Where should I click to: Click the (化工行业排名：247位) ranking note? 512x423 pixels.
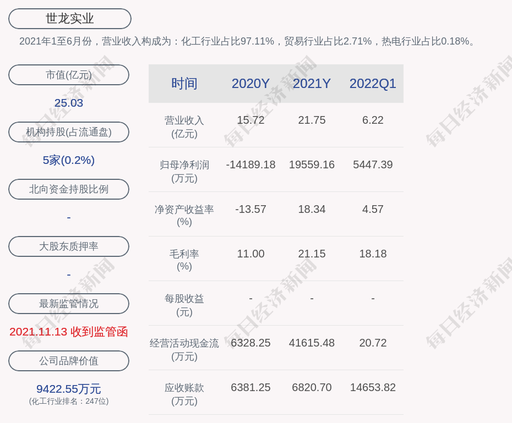click(69, 401)
